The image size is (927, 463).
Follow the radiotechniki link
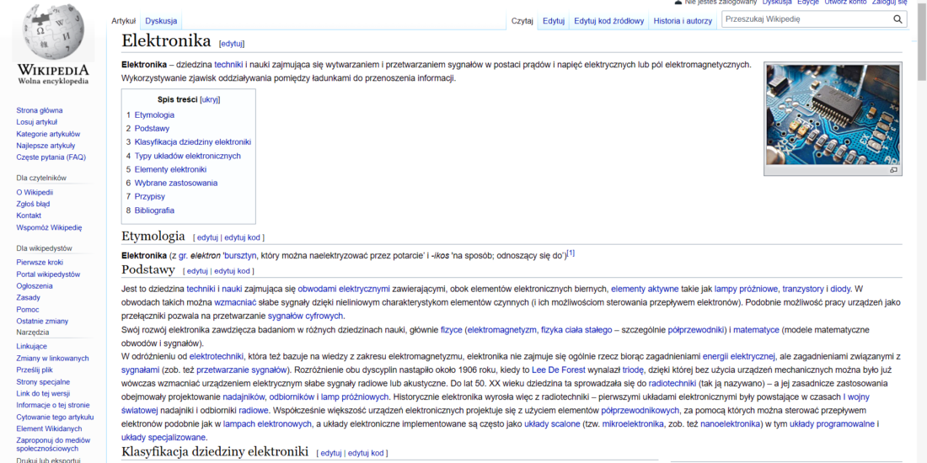coord(672,384)
